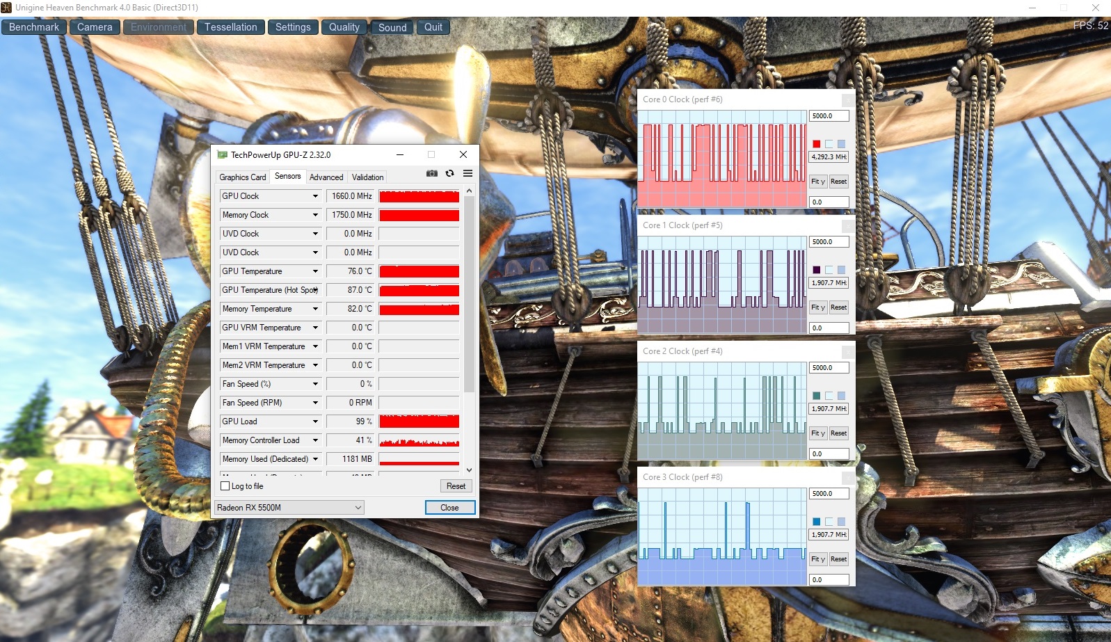Click the GPU-Z sensor list scroll-up arrow

[469, 191]
